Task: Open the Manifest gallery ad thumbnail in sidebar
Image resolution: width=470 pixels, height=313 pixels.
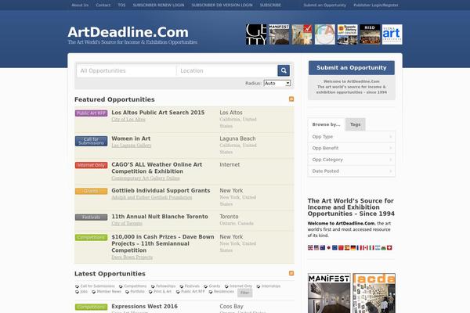Action: point(329,293)
